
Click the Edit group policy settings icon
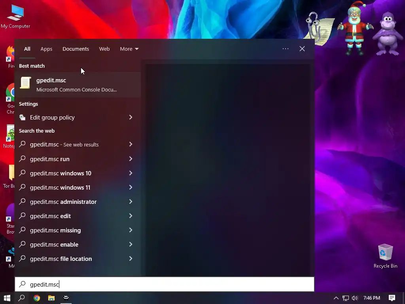click(23, 117)
